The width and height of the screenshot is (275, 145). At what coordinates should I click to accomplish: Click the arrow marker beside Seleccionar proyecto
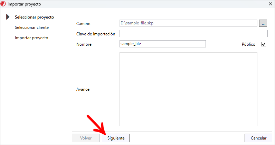pos(8,17)
